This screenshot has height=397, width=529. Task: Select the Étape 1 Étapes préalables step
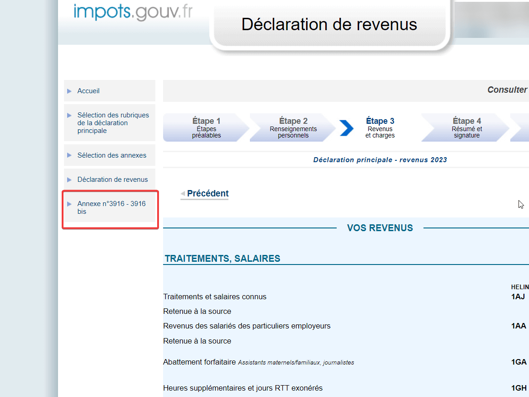(x=206, y=127)
